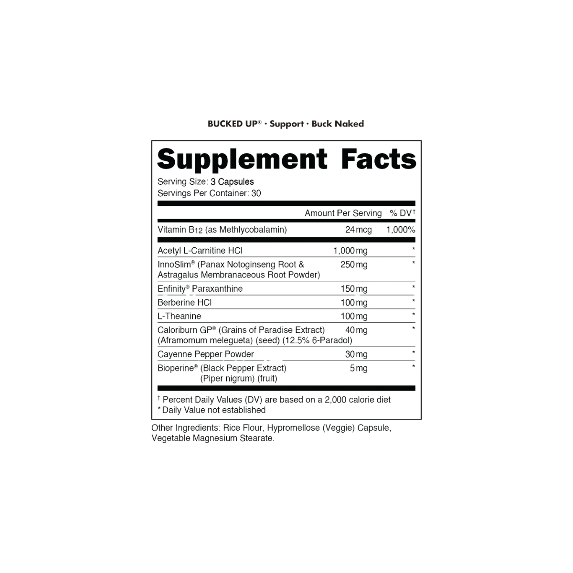
Task: Click the Grains of Paradise Extract line
Action: (242, 330)
